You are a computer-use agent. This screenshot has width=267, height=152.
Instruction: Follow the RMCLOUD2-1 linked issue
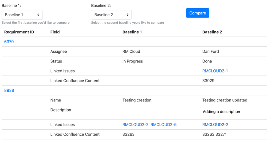point(215,71)
